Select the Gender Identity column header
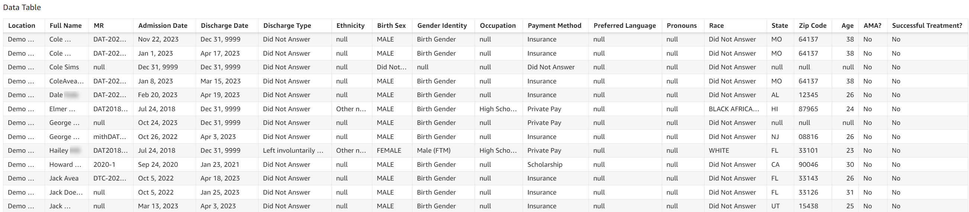 click(x=442, y=26)
